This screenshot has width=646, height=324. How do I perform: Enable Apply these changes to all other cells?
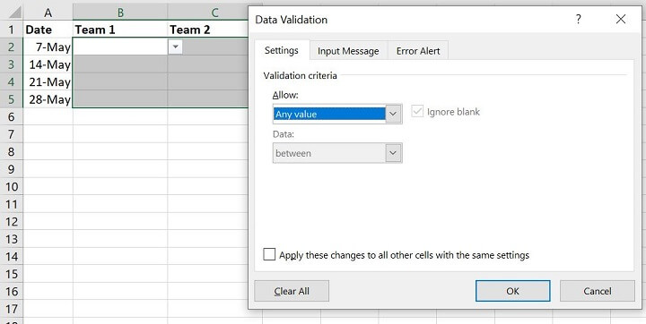[269, 254]
